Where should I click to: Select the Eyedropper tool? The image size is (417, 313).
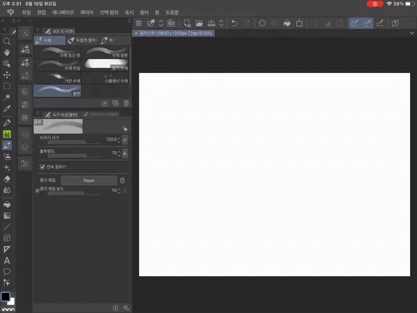[7, 109]
